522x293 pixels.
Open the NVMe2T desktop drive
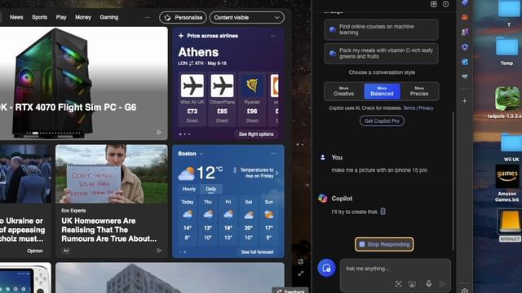click(x=509, y=225)
